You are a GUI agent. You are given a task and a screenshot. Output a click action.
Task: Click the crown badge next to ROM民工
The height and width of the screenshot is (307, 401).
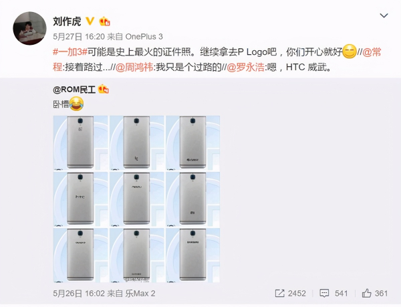click(104, 89)
